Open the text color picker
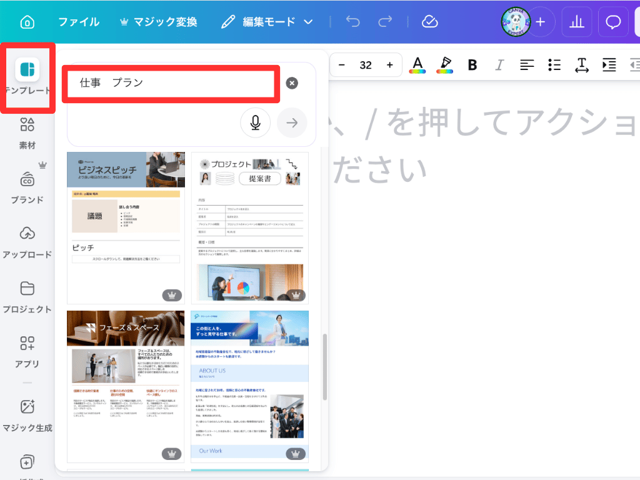The width and height of the screenshot is (640, 480). [417, 64]
